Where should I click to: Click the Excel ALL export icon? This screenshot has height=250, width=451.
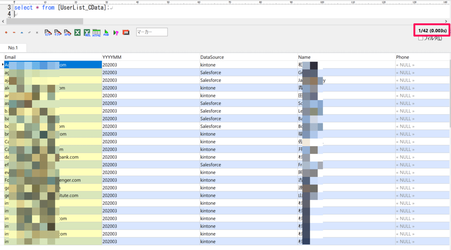tap(87, 33)
